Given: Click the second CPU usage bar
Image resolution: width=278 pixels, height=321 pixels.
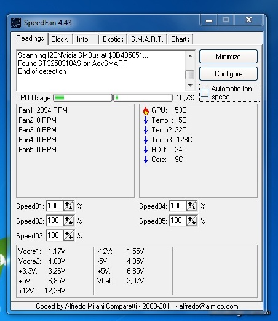Looking at the screenshot, I should (x=143, y=98).
